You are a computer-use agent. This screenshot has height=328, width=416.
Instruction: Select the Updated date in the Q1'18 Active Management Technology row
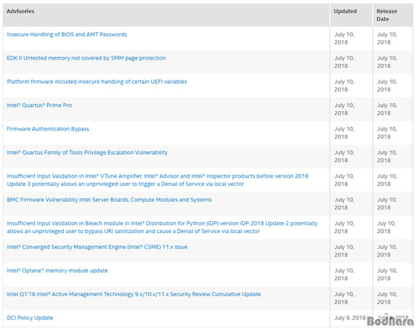(x=345, y=298)
